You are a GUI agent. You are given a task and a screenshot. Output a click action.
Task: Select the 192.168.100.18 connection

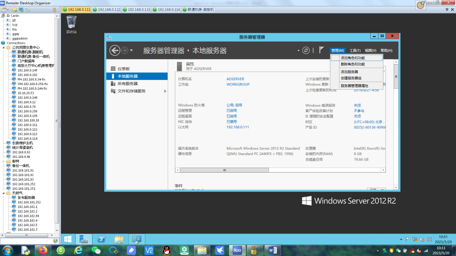(x=28, y=120)
